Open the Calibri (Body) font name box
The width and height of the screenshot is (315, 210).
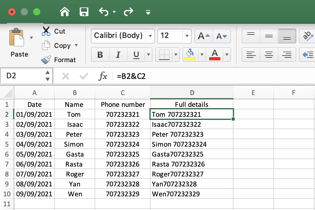tap(119, 36)
